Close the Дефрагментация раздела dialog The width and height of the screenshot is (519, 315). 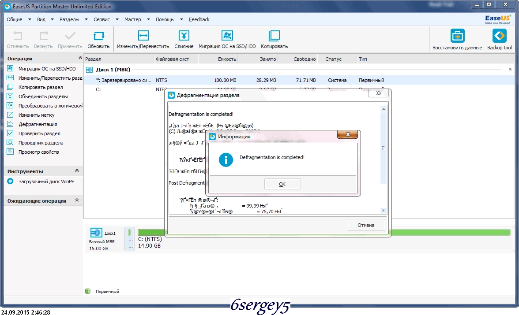point(379,93)
